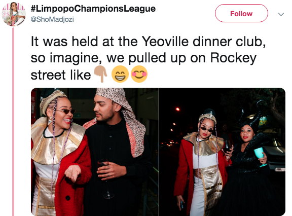
Task: Select the word Rockey in the tweet
Action: (234, 58)
